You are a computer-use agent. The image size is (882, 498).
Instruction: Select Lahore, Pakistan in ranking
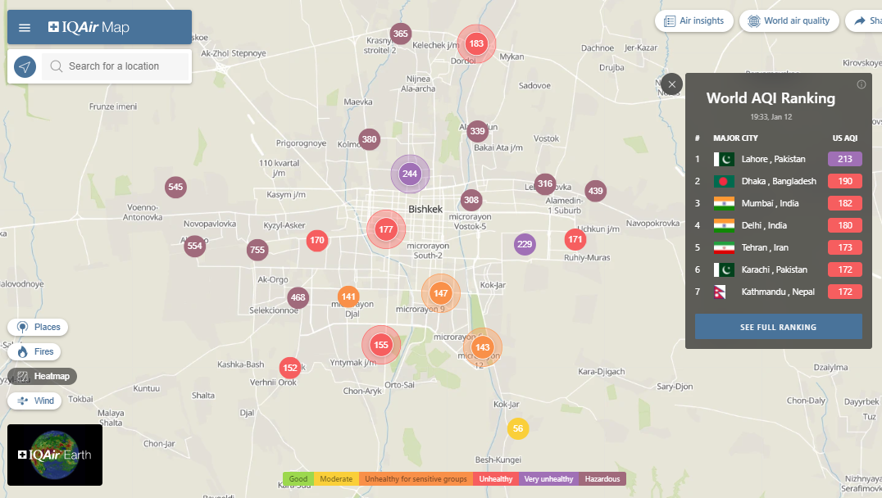[x=773, y=159]
